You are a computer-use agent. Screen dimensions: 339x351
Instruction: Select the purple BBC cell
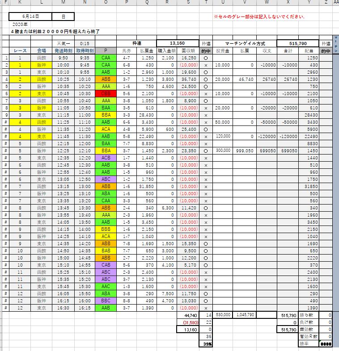coord(106,300)
